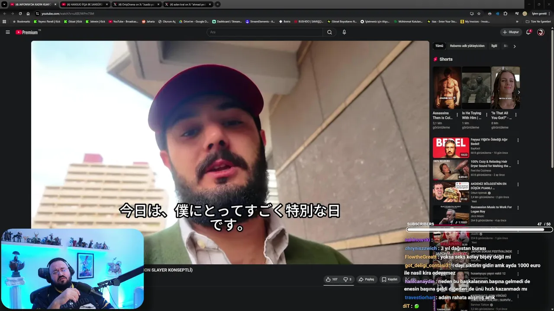This screenshot has height=311, width=554.
Task: Dislike the video with thumbs down
Action: tap(347, 279)
